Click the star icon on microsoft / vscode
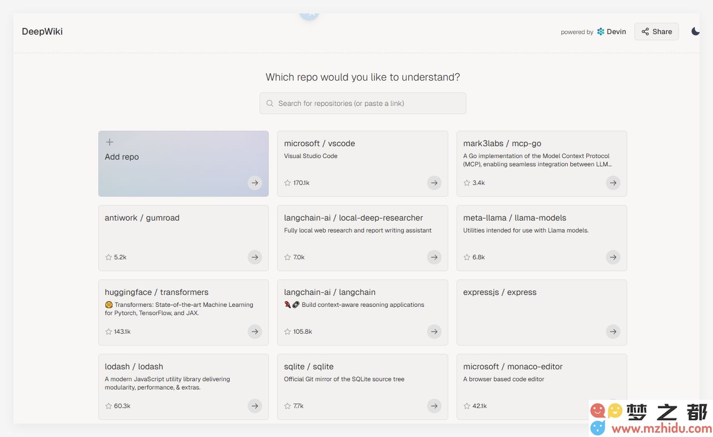The image size is (713, 437). (x=287, y=183)
